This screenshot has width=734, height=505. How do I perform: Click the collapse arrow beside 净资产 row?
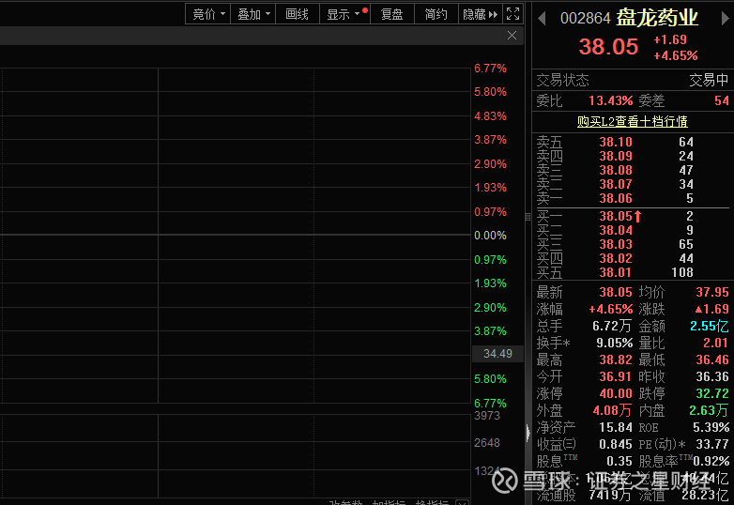[528, 433]
